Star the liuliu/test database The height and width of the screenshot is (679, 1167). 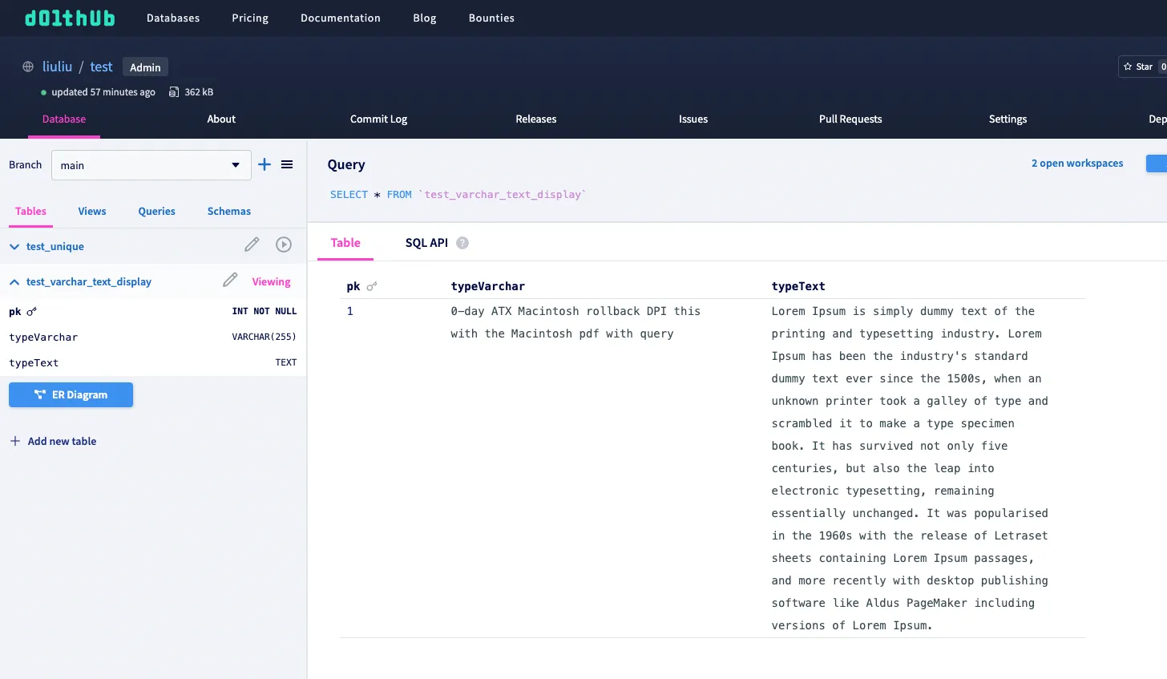click(x=1139, y=67)
